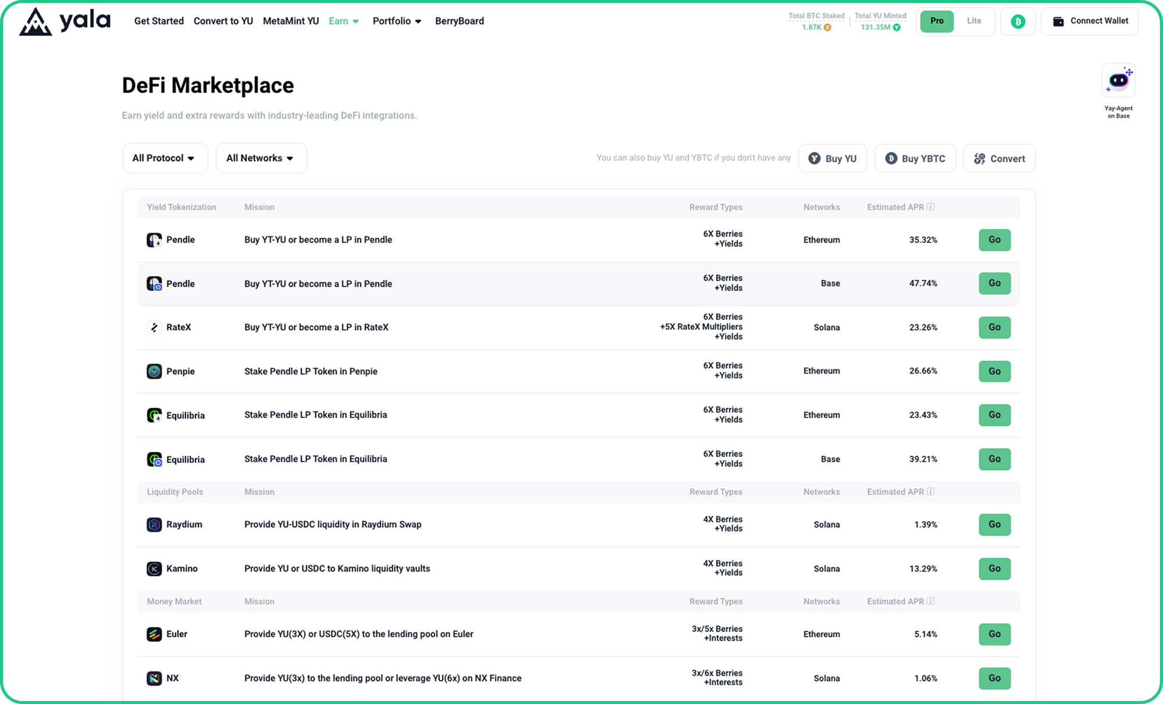This screenshot has width=1163, height=704.
Task: Click '3x/5x Berries' reward text in Euler row
Action: click(x=717, y=629)
